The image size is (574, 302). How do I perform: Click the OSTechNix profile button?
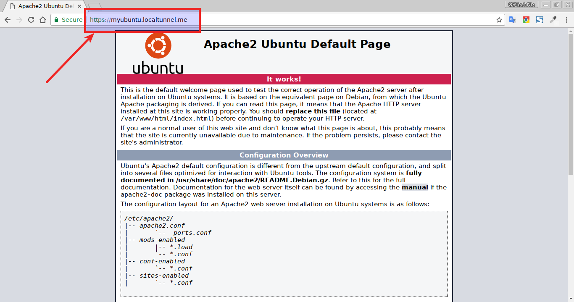(x=521, y=5)
